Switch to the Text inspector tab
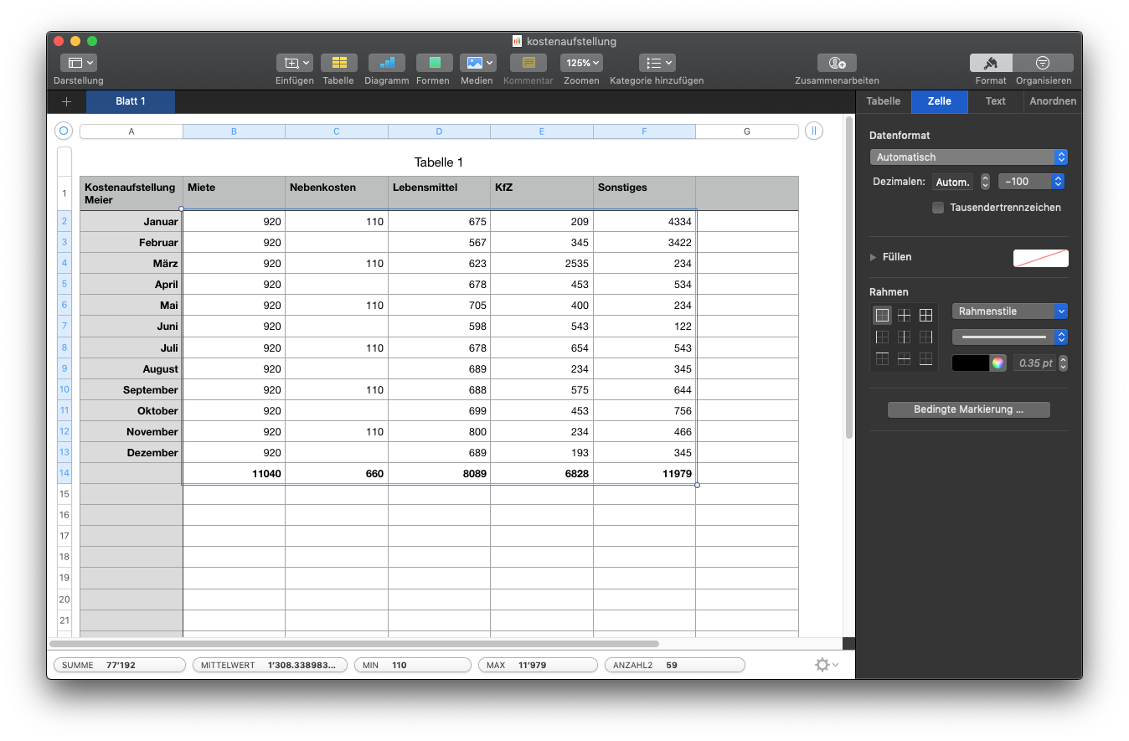 tap(995, 101)
